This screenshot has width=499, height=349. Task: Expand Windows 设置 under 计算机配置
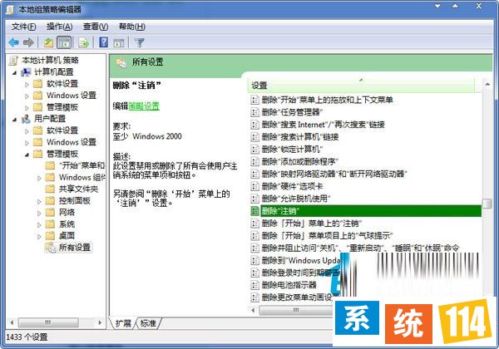(x=27, y=96)
